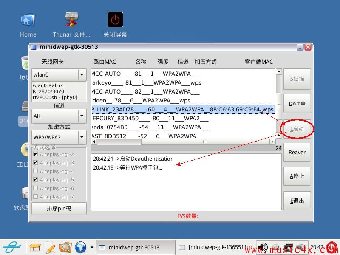Image resolution: width=340 pixels, height=255 pixels.
Task: Toggle the Aireplay-ng -3 checkbox
Action: (36, 163)
